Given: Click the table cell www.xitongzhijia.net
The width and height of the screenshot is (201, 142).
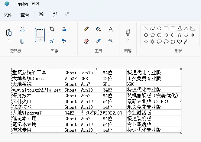Looking at the screenshot, I should 37,90.
